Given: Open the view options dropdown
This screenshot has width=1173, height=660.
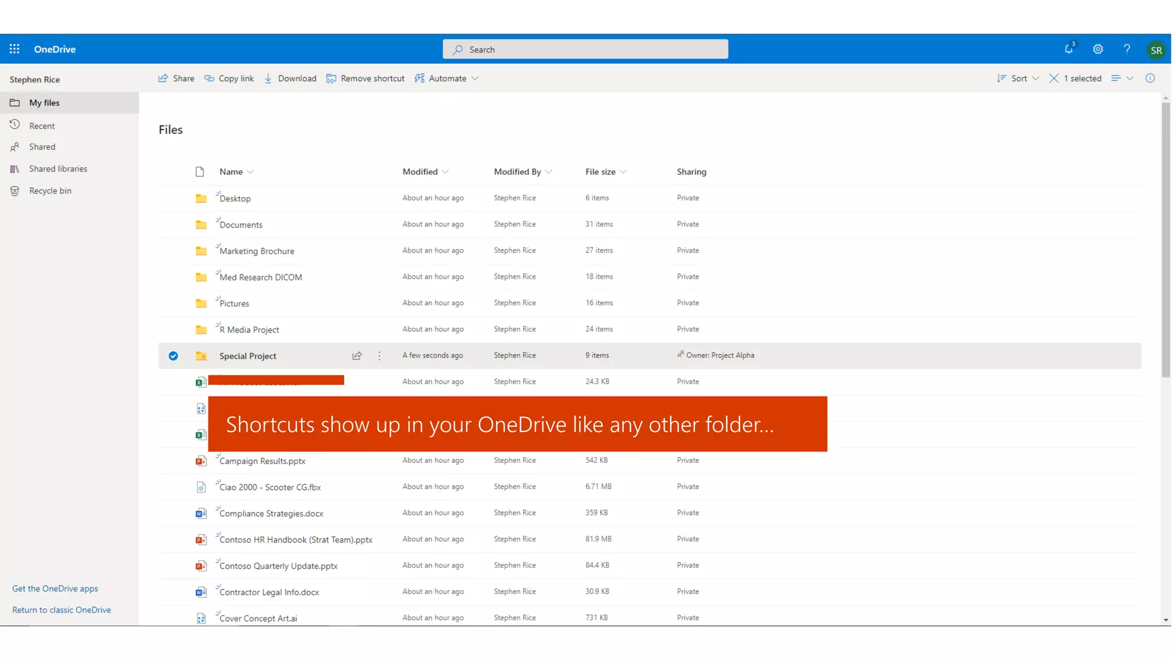Looking at the screenshot, I should tap(1122, 78).
